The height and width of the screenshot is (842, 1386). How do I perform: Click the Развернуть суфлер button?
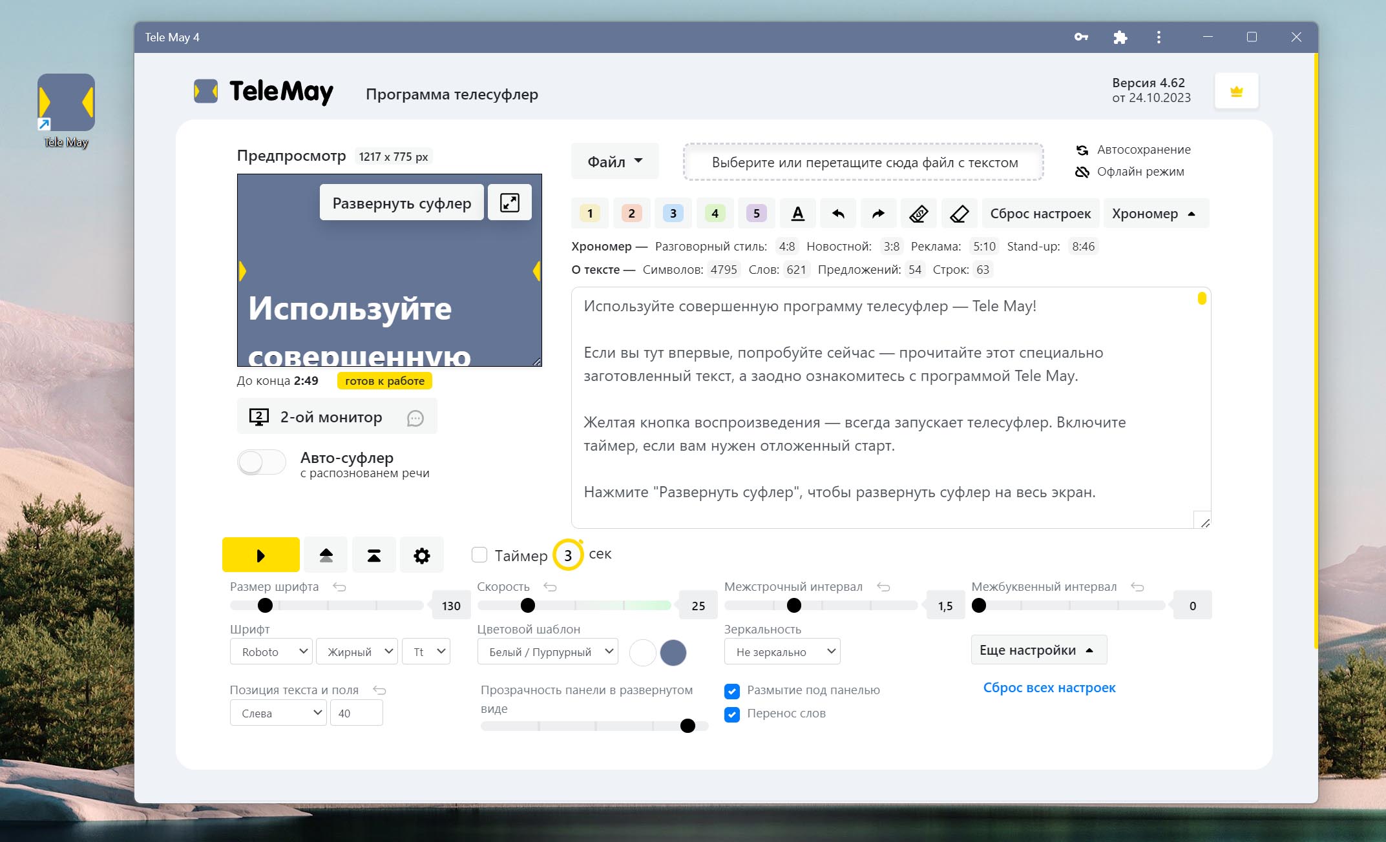point(402,203)
